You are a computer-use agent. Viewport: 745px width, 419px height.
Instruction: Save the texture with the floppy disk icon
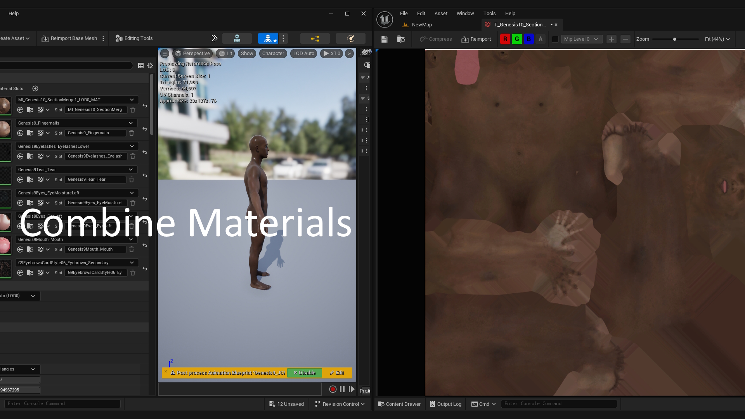(x=384, y=39)
